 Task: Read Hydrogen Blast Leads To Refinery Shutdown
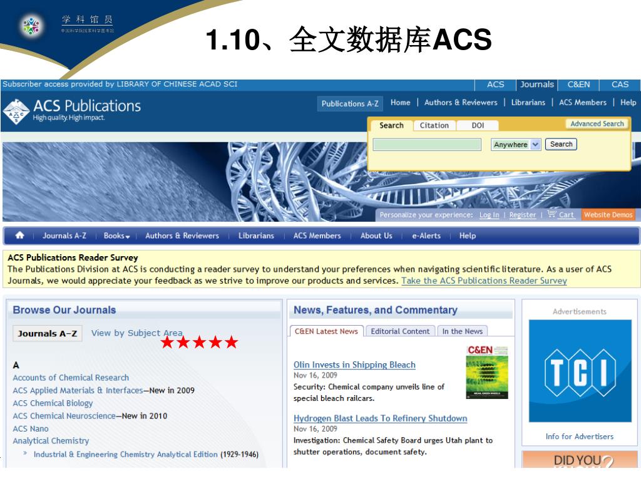pyautogui.click(x=380, y=418)
